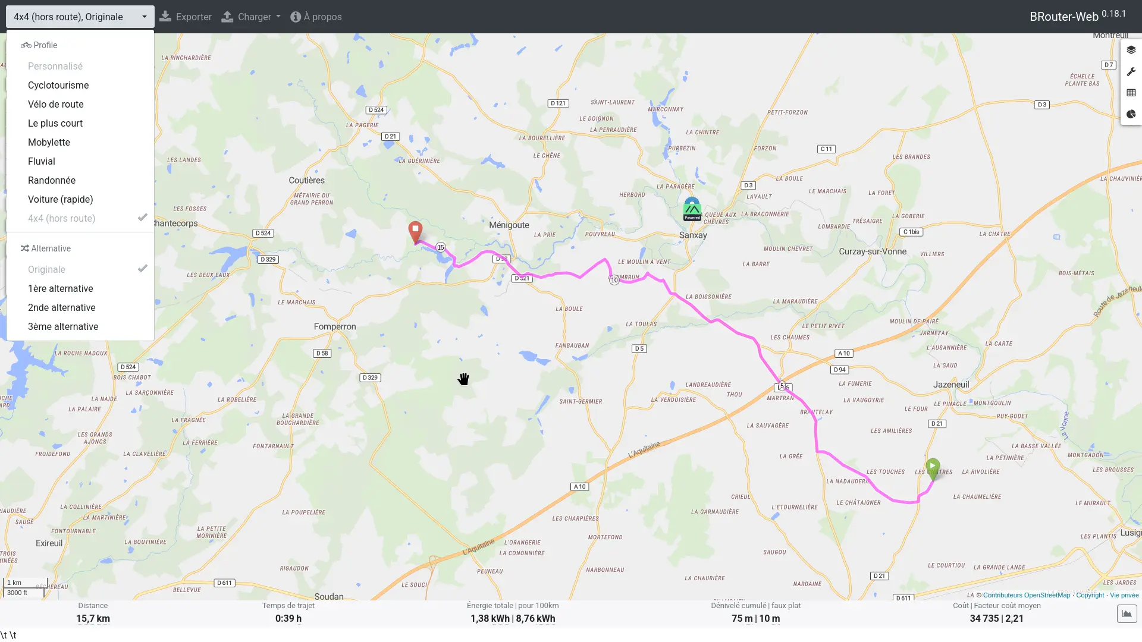Open the À propos dialog
Image resolution: width=1142 pixels, height=642 pixels.
(316, 17)
